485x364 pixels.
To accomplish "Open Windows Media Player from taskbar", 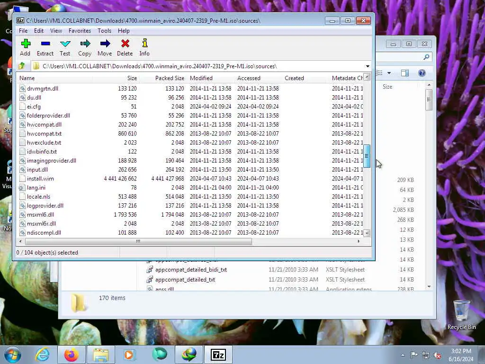I will 130,355.
